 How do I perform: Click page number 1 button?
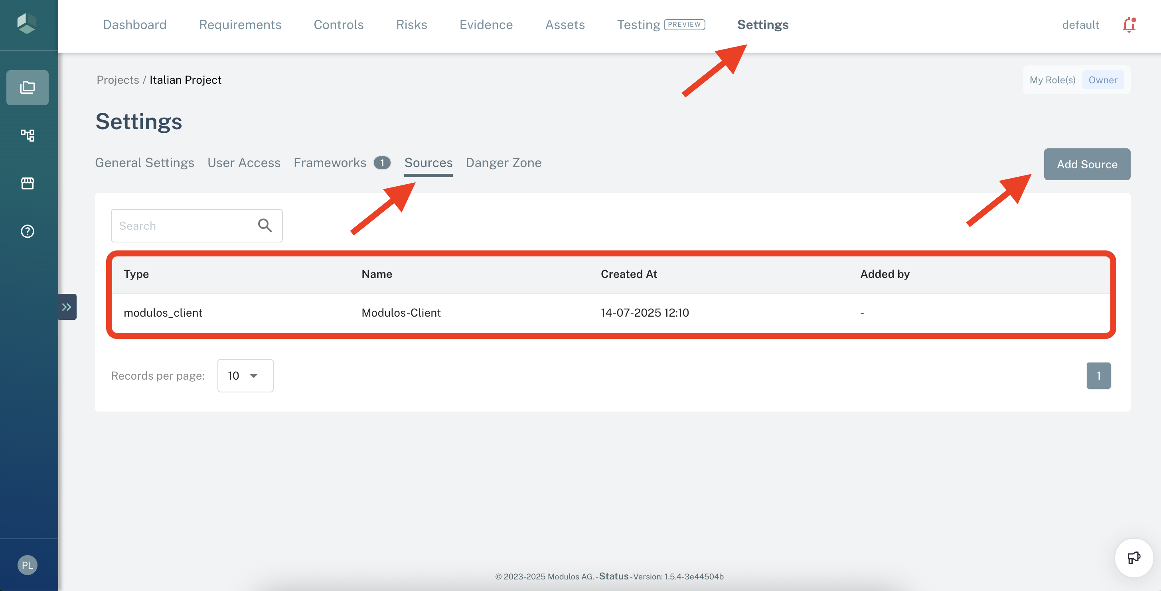(x=1098, y=375)
